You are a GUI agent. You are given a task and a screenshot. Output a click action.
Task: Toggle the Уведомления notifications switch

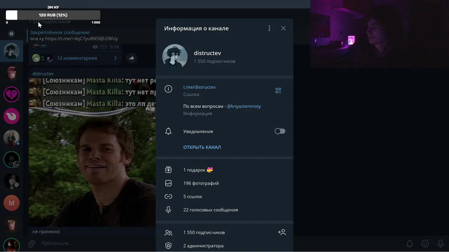point(280,131)
